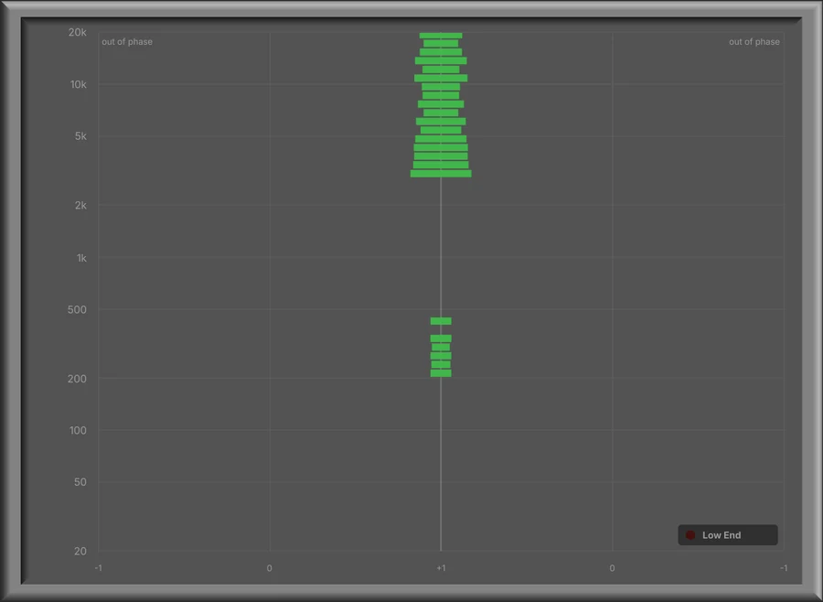Screen dimensions: 823x602
Task: Toggle the Low End button
Action: click(728, 535)
